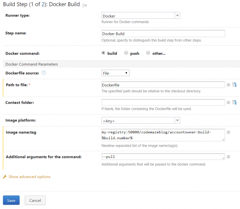This screenshot has width=240, height=209.
Task: Open the Image platform dropdown
Action: tap(141, 120)
